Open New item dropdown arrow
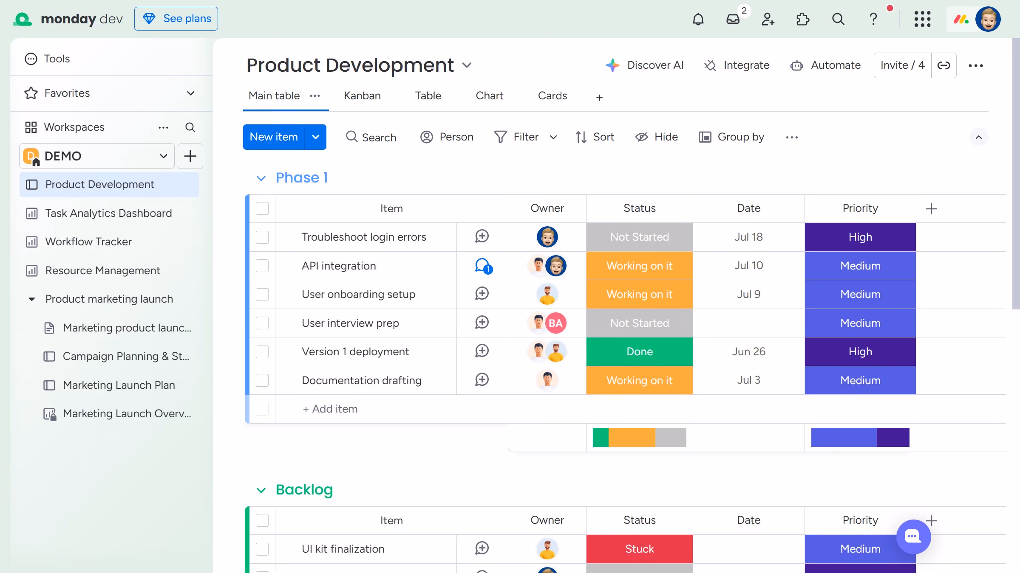The height and width of the screenshot is (573, 1020). (x=316, y=137)
